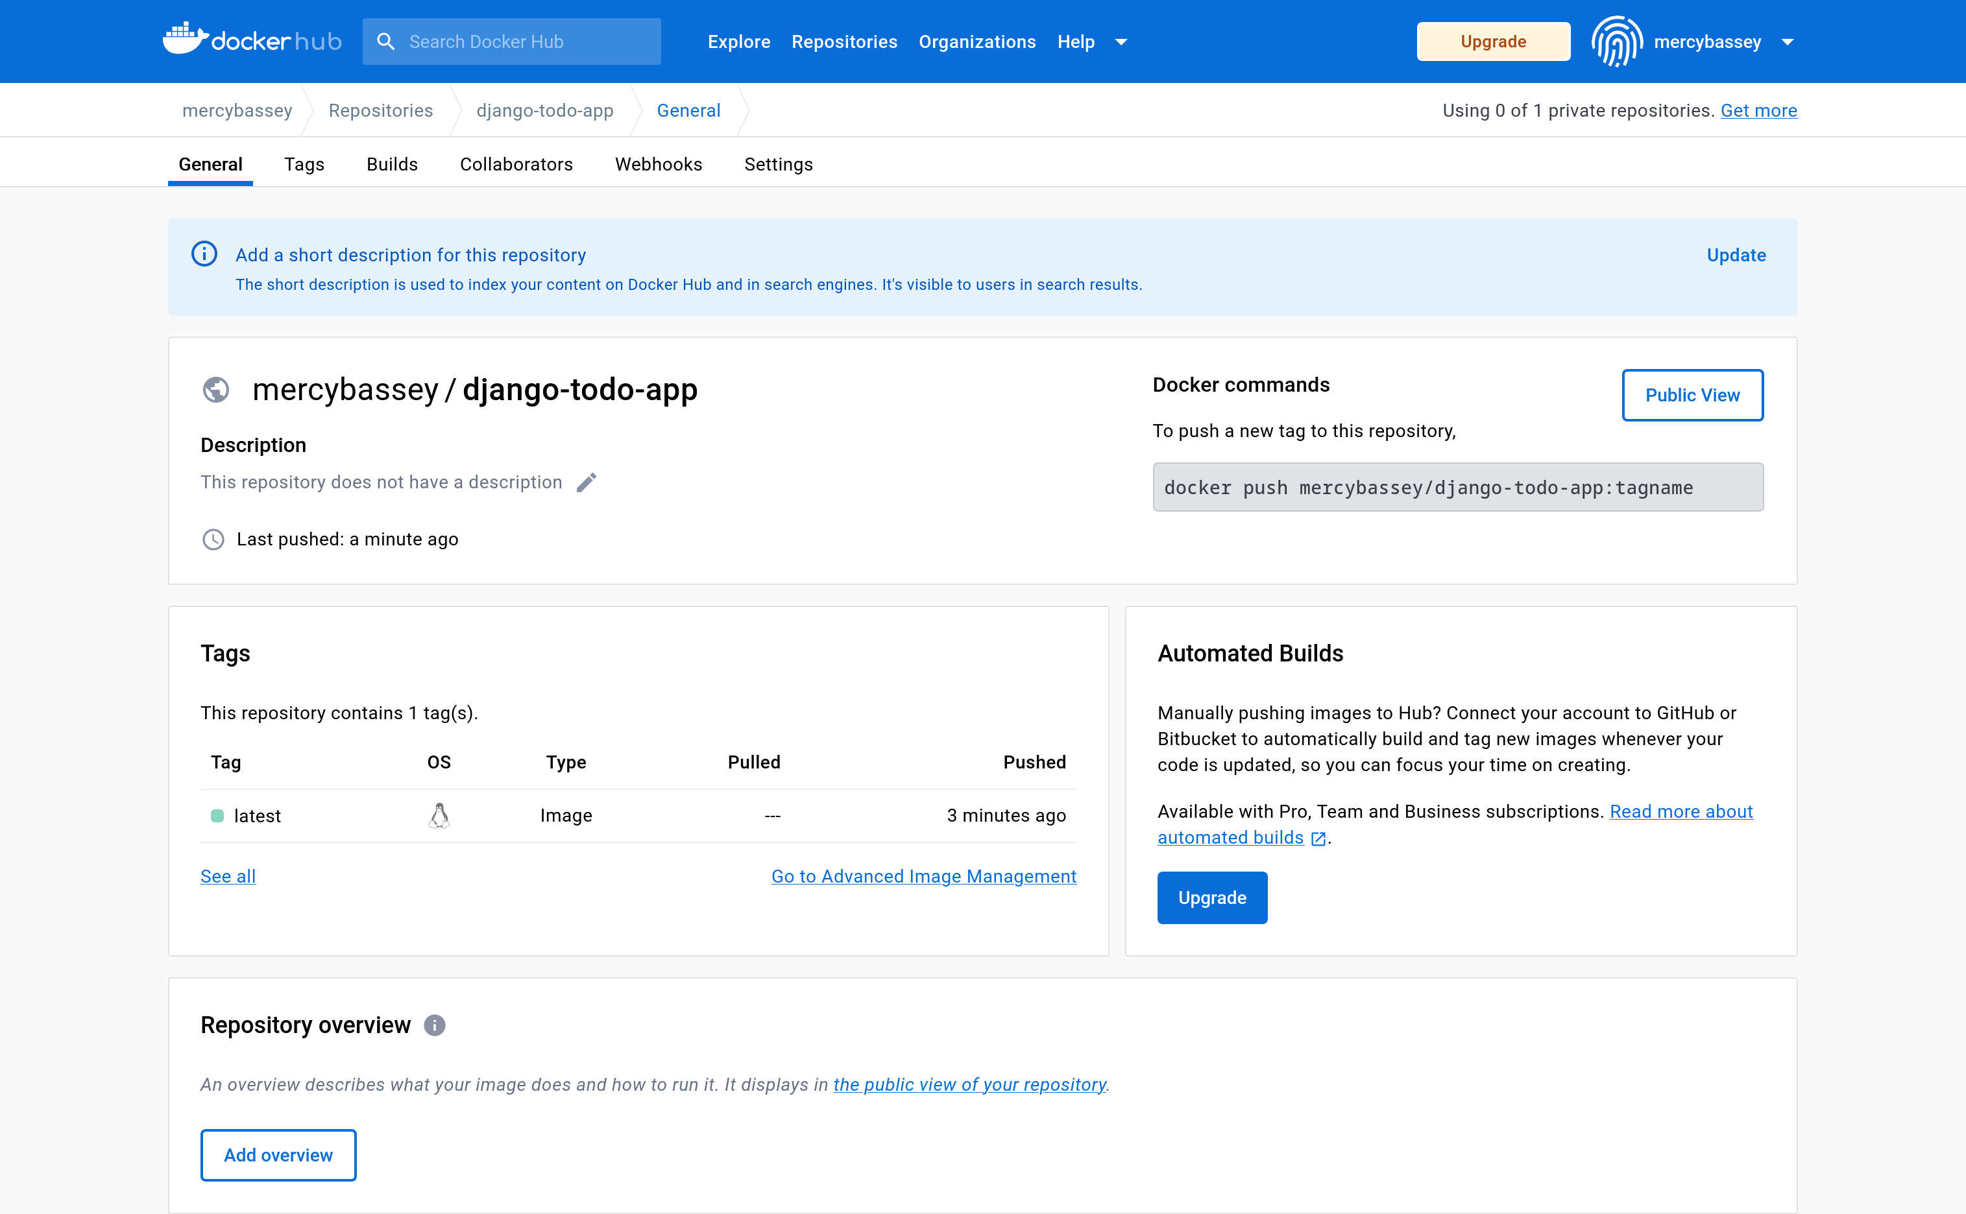Click the OS column header
1966x1214 pixels.
click(439, 763)
